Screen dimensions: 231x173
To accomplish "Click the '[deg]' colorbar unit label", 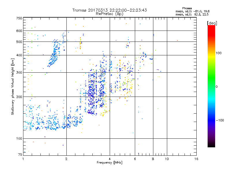I will tap(212, 23).
